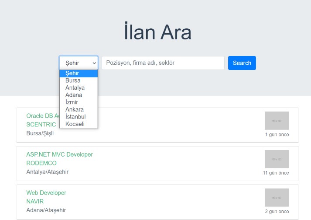Open the Web Developer job posting
Image resolution: width=311 pixels, height=220 pixels.
tap(46, 193)
